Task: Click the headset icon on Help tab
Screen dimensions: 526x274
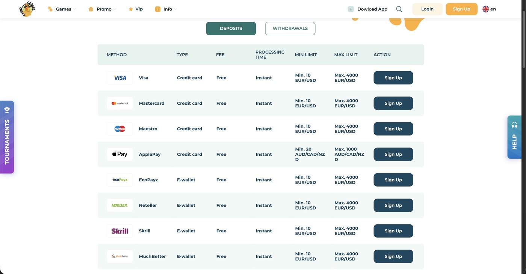Action: (x=514, y=125)
